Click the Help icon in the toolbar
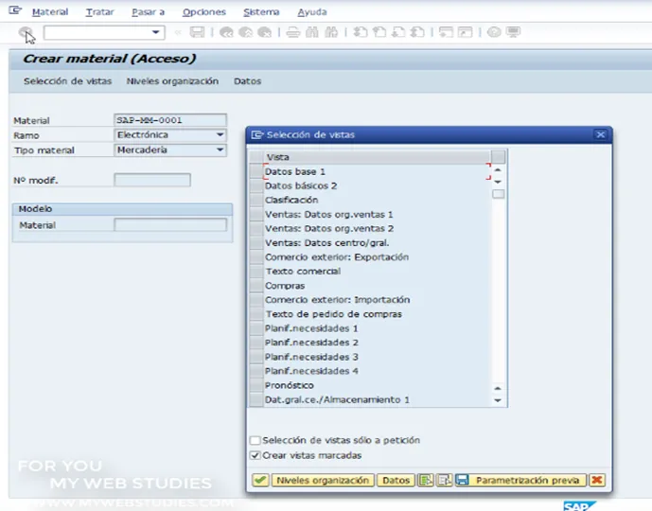Viewport: 652px width, 511px height. pyautogui.click(x=494, y=32)
